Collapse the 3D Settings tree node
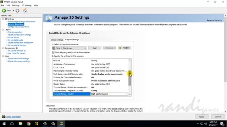227x127 pixels. pyautogui.click(x=3, y=19)
